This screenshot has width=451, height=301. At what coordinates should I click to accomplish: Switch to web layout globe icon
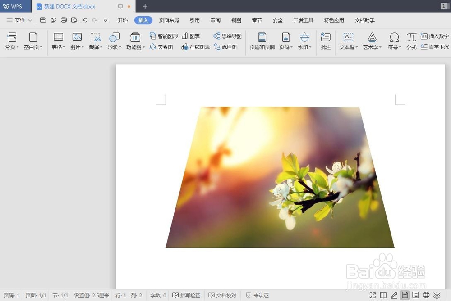tap(426, 295)
